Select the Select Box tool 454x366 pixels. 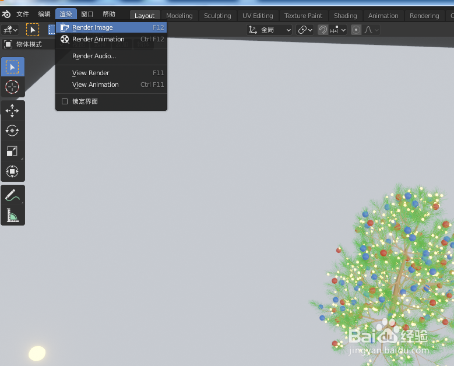tap(12, 67)
